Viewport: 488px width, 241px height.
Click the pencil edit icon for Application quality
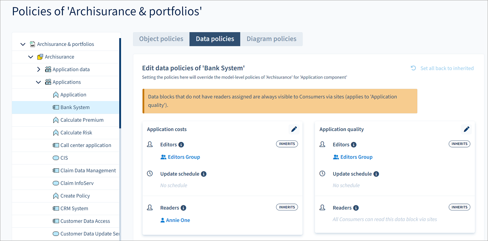point(466,129)
